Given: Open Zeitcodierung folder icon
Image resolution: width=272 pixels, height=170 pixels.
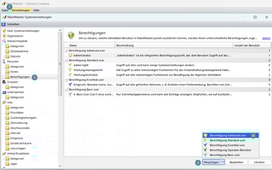Looking at the screenshot, I should pyautogui.click(x=7, y=123).
